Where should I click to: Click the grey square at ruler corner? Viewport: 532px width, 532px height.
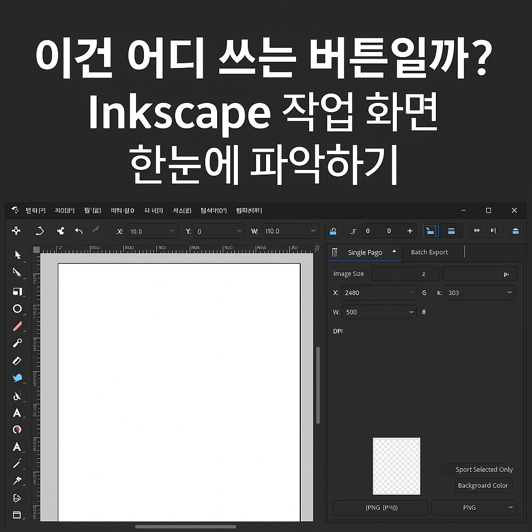coord(36,250)
